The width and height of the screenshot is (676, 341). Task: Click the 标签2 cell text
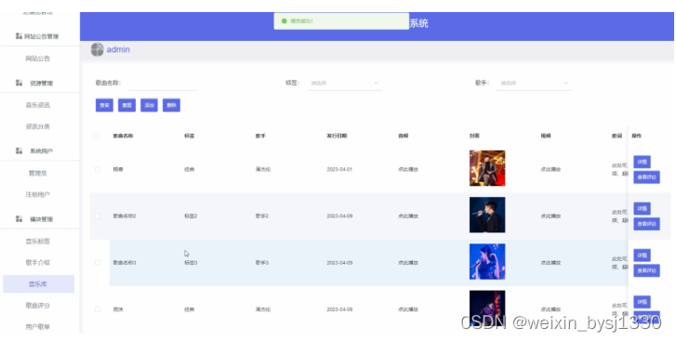click(x=191, y=216)
